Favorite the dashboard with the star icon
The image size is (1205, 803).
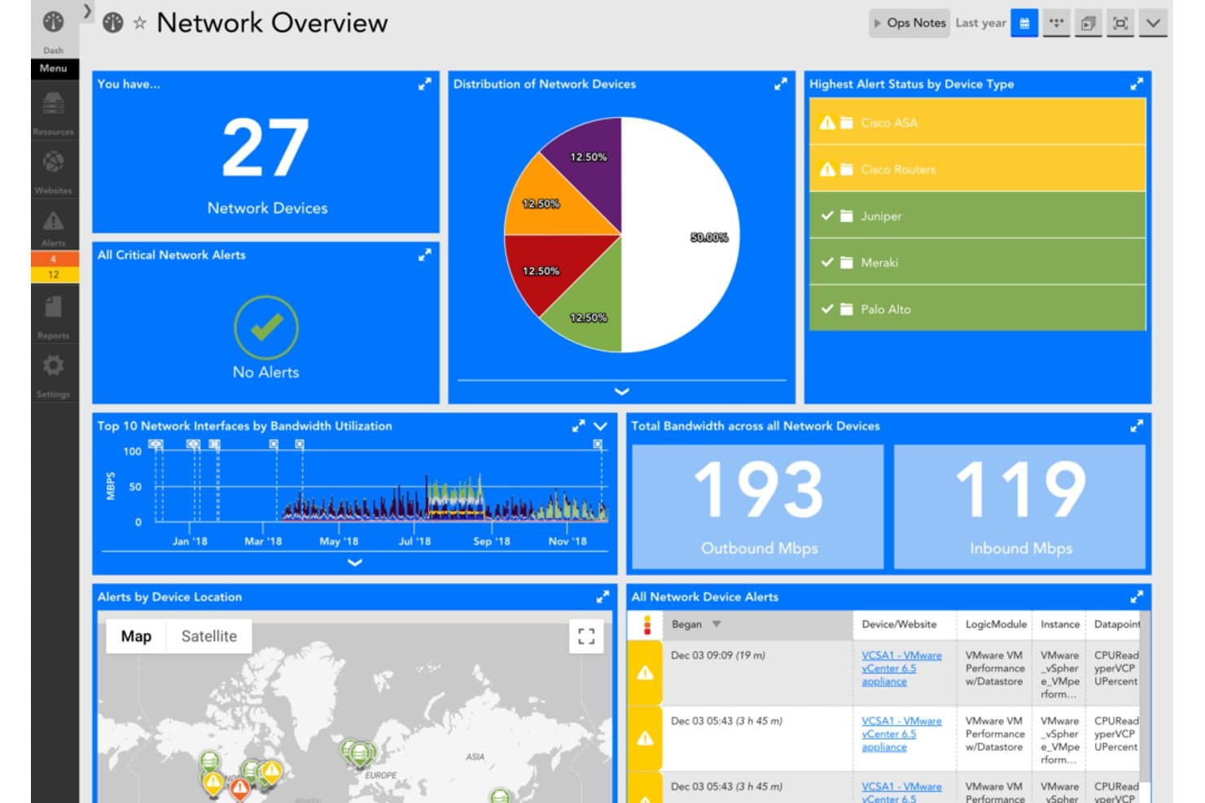click(140, 24)
